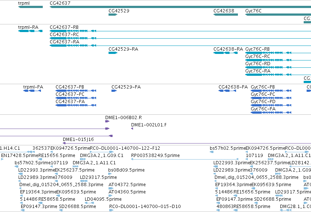
Task: Click the AT04372.5prime EST label
Action: coord(127,185)
